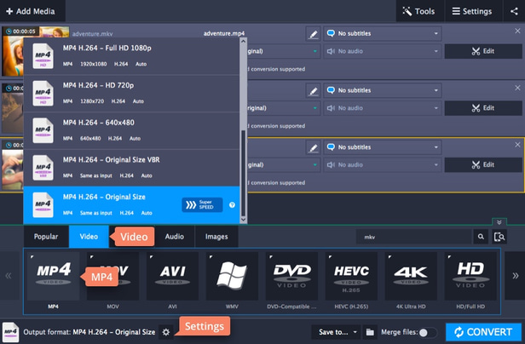Select MP4 H.264 – Full HD 1080p preset
This screenshot has width=525, height=344.
131,56
